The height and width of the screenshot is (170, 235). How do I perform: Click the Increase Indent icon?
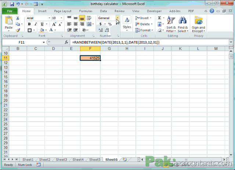pos(75,30)
